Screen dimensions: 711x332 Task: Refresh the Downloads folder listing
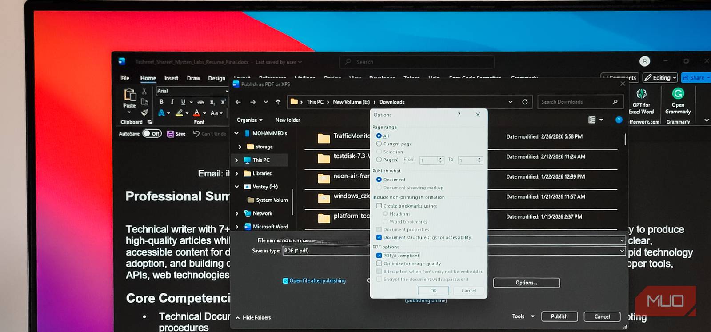pyautogui.click(x=525, y=102)
